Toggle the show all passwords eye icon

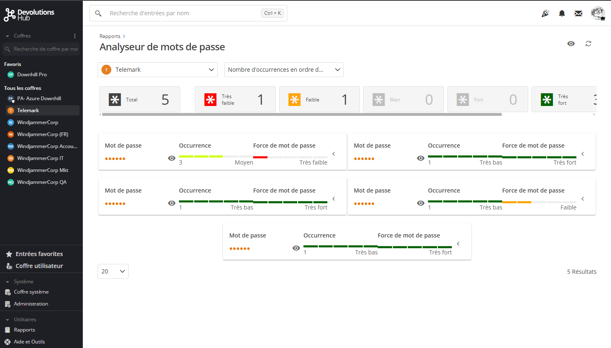pos(571,43)
